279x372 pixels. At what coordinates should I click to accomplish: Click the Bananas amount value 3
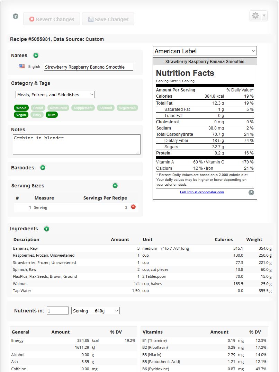[x=138, y=248]
